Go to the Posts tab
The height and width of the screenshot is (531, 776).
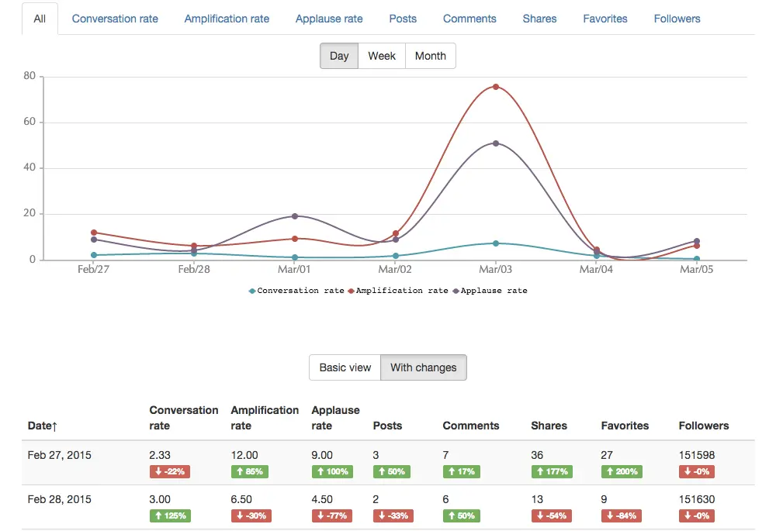(403, 19)
